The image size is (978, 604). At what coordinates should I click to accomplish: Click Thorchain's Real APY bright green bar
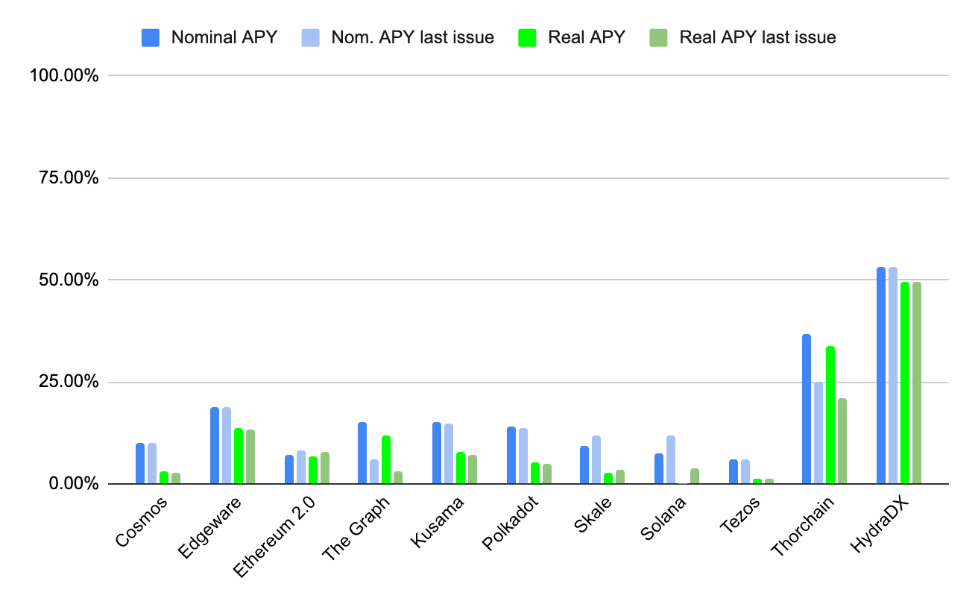pos(830,415)
